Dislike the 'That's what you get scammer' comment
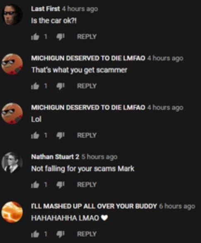The height and width of the screenshot is (243, 201). coord(60,86)
